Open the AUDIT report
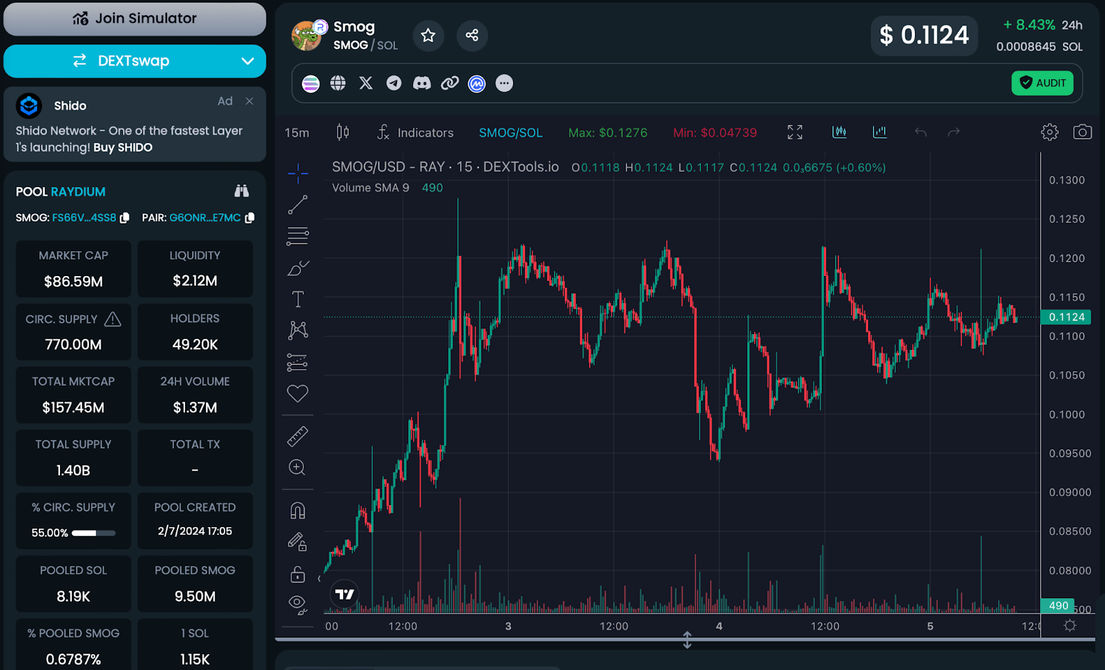This screenshot has height=670, width=1105. (1043, 83)
